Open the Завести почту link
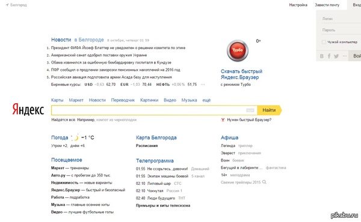This screenshot has height=222, width=361. coord(327,5)
